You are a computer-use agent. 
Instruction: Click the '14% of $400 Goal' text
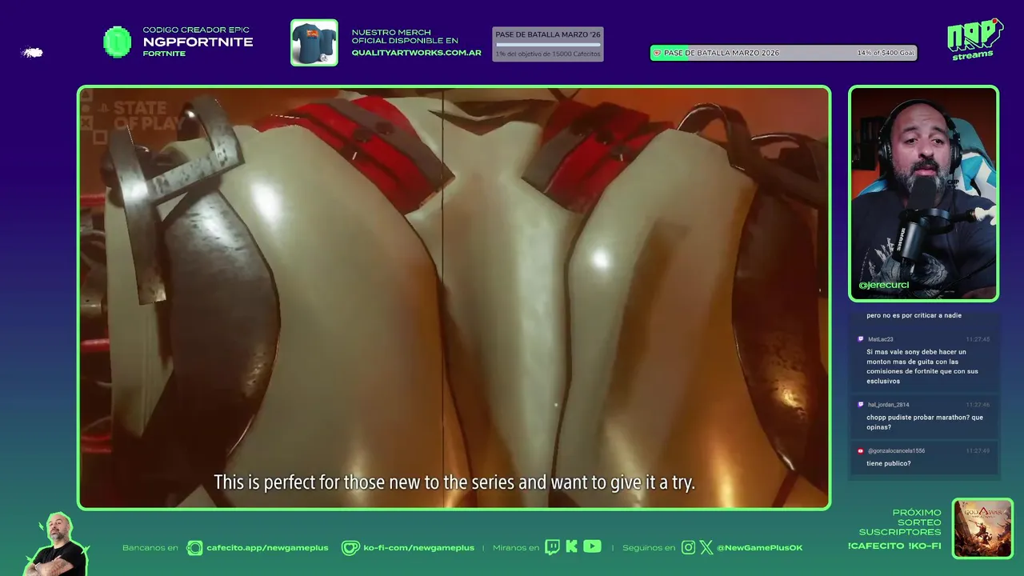point(886,53)
